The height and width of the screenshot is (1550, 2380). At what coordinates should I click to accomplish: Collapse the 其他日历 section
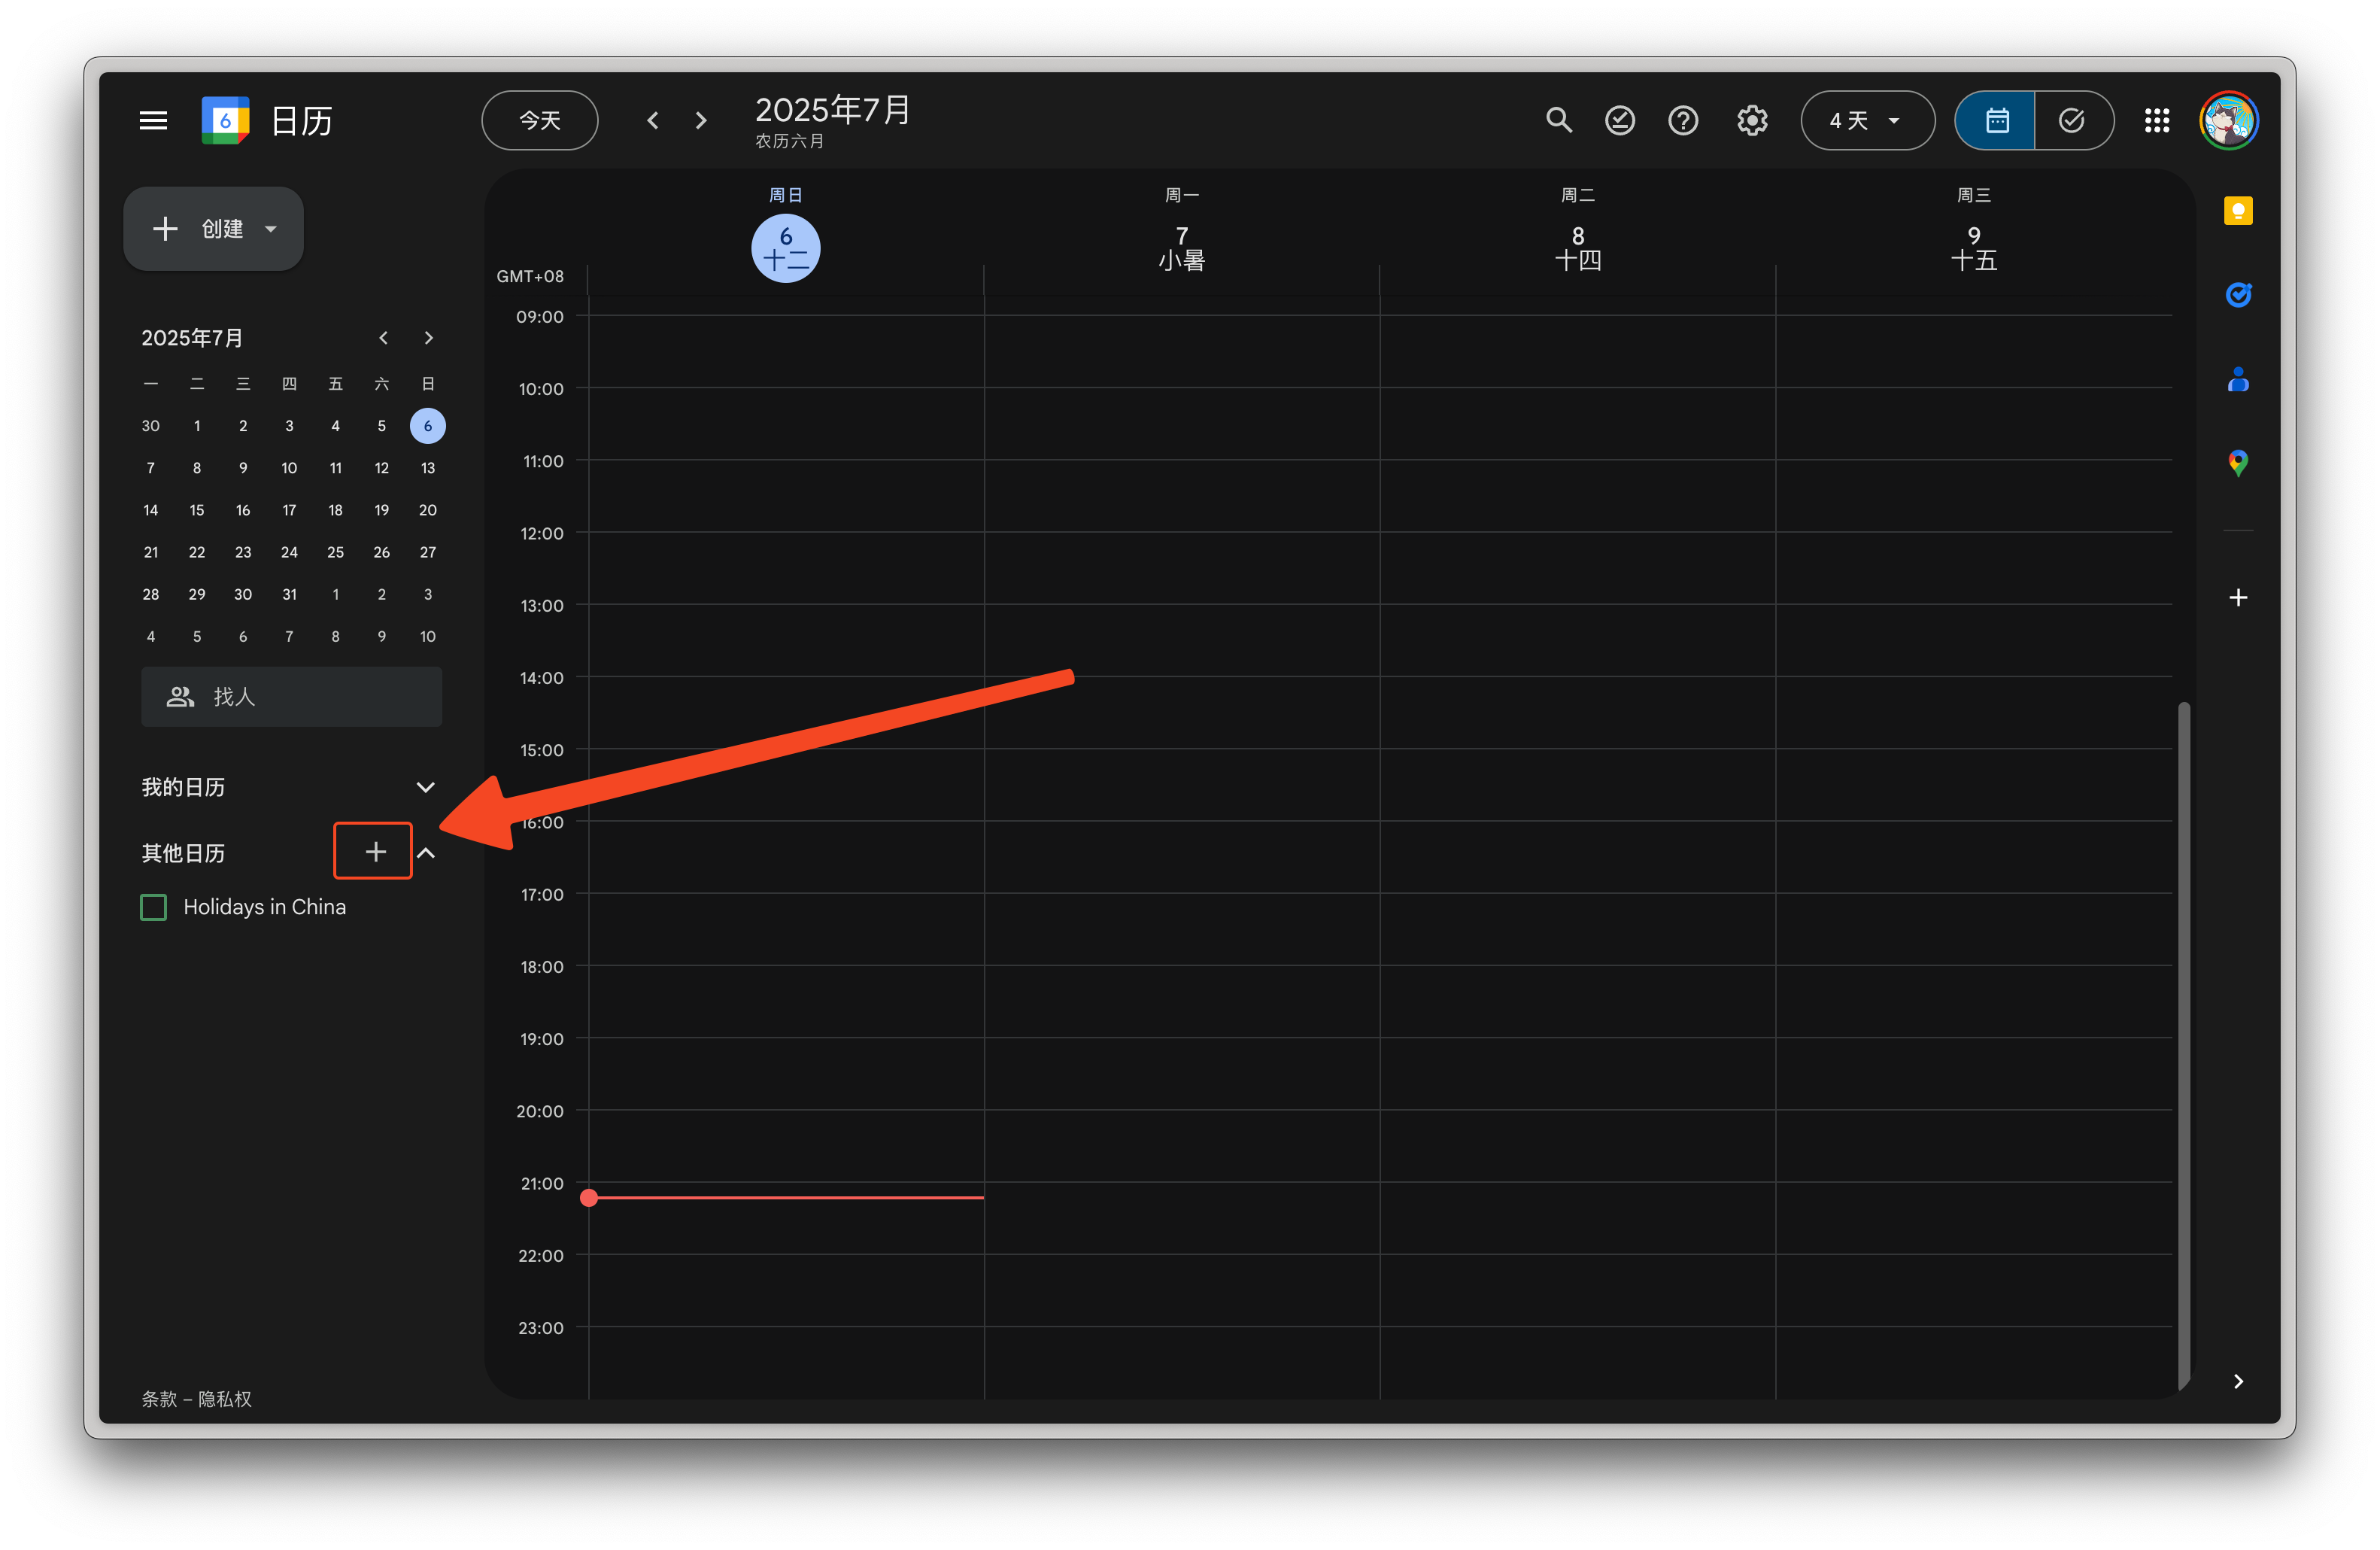click(x=425, y=853)
